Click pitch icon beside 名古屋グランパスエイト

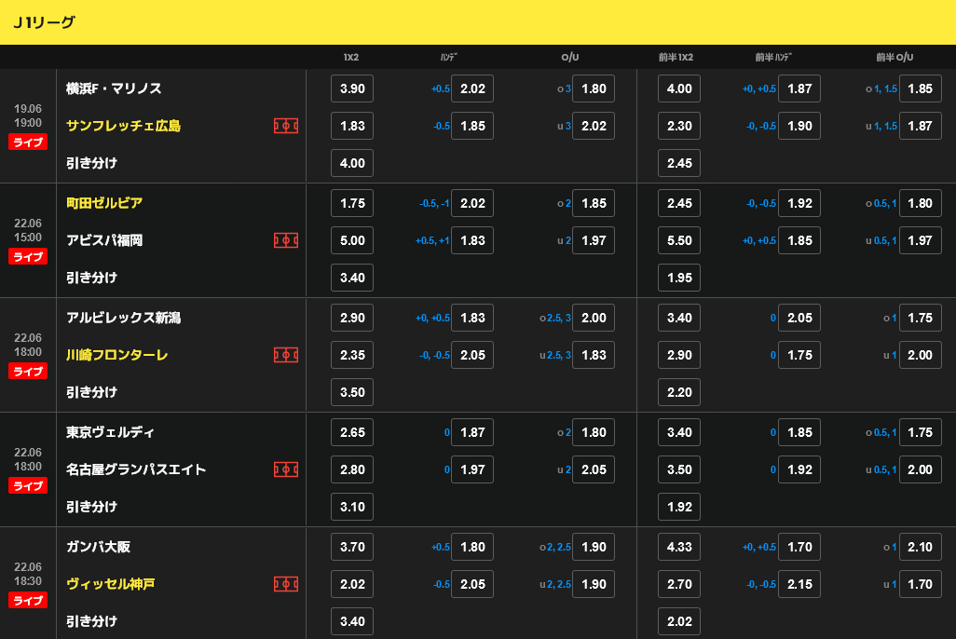tap(285, 469)
